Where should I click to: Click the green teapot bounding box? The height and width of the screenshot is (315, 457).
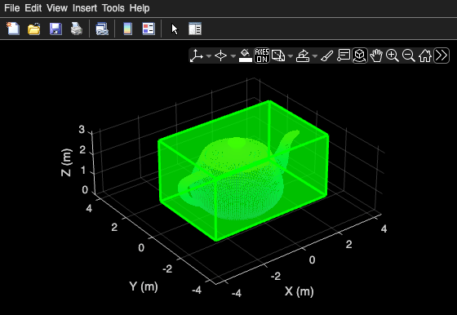click(x=244, y=171)
